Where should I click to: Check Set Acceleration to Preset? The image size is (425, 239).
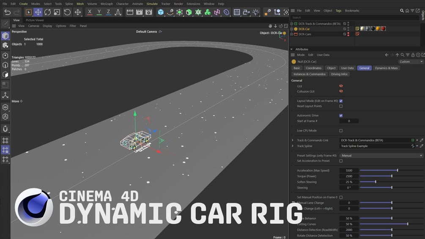tap(341, 161)
